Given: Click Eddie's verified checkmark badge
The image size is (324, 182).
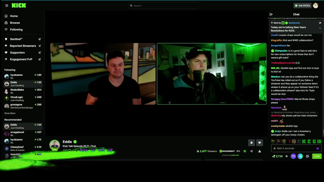Looking at the screenshot, I should click(75, 142).
